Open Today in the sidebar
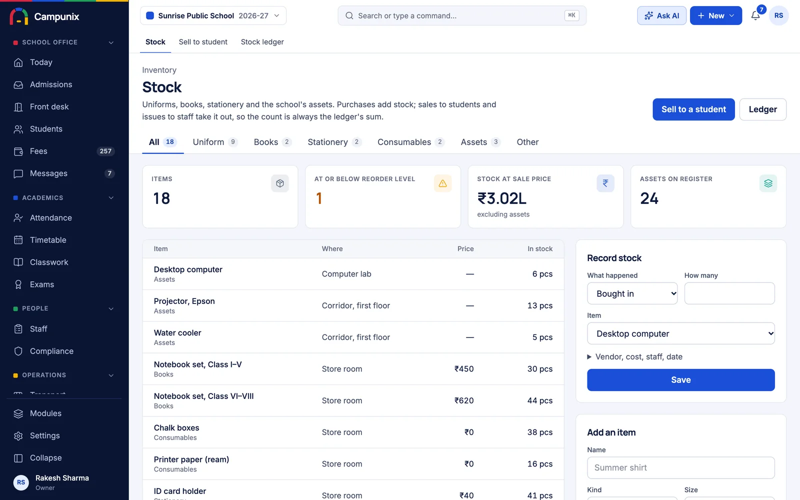The image size is (800, 500). (64, 62)
